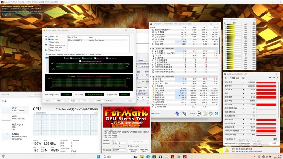This screenshot has width=283, height=159.
Task: Click GPU负载 red load bar in GPU-Z
Action: click(x=266, y=105)
